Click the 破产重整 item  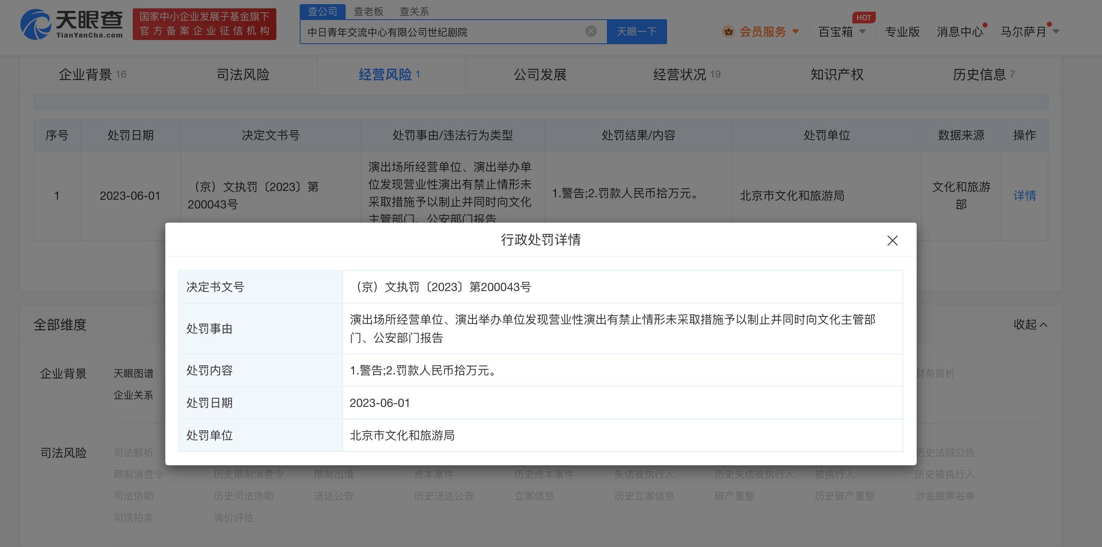734,496
